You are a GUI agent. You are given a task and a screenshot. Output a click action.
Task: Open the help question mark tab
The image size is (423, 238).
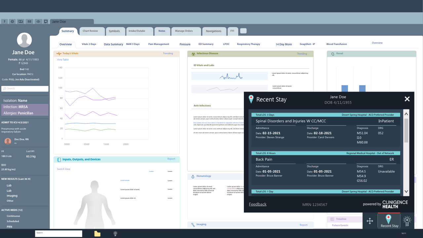click(x=5, y=21)
